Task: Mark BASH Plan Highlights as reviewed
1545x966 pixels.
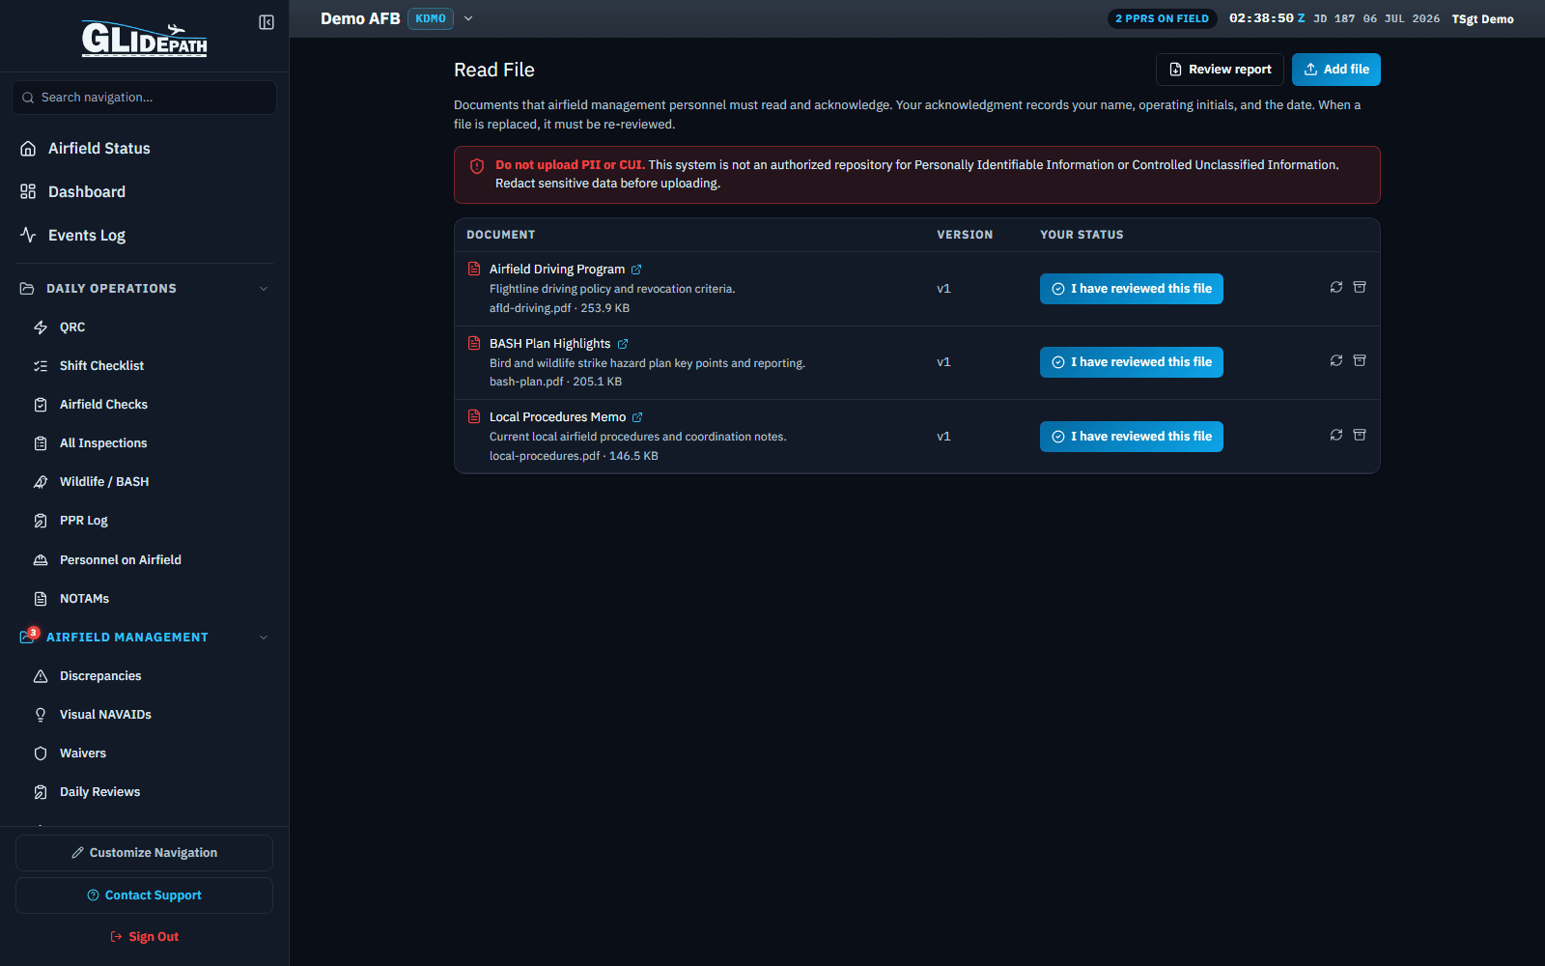Action: (x=1132, y=362)
